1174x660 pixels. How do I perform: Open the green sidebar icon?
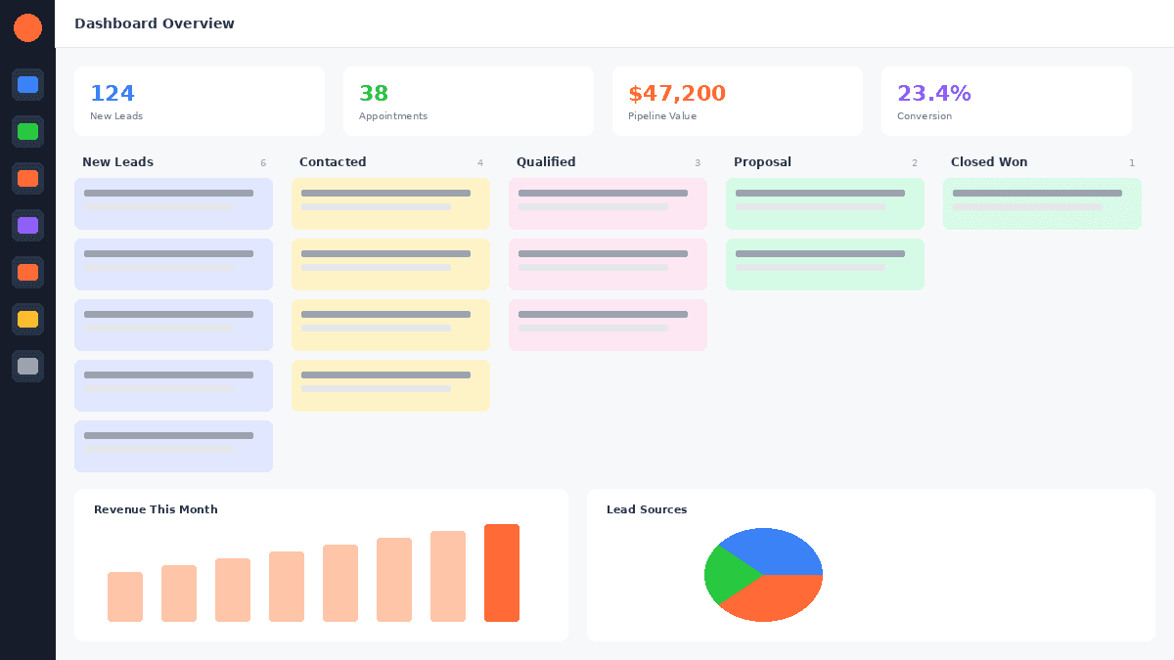coord(28,131)
